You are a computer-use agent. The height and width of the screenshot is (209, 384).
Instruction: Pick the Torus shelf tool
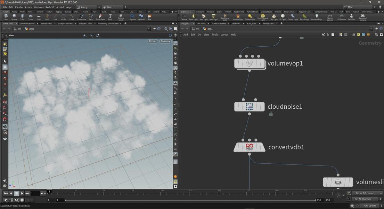click(x=31, y=17)
